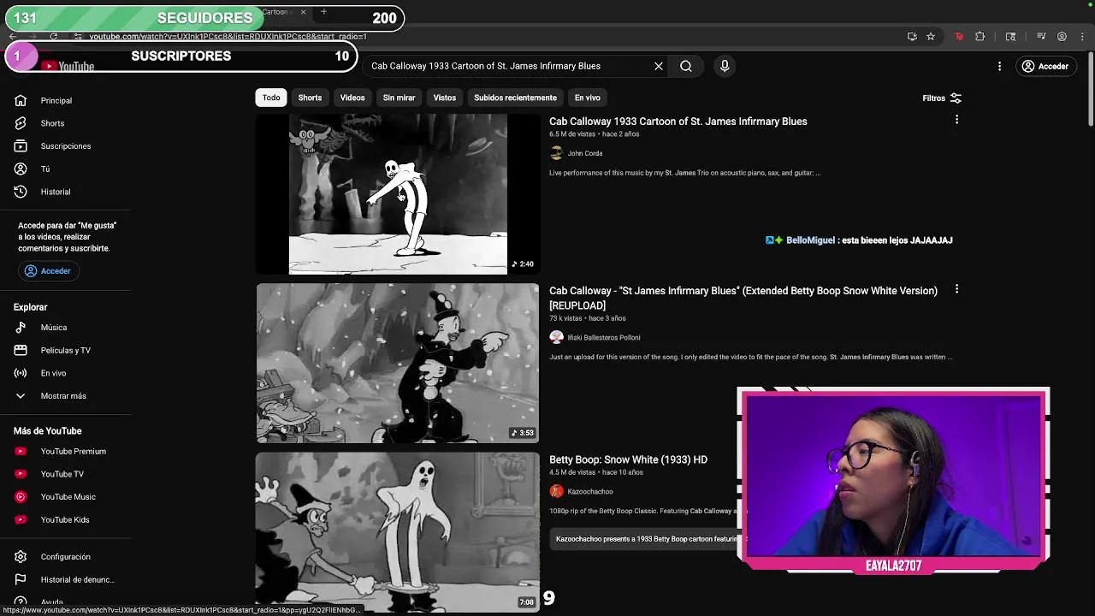Viewport: 1095px width, 616px height.
Task: Open the Filtros search filters
Action: tap(942, 98)
